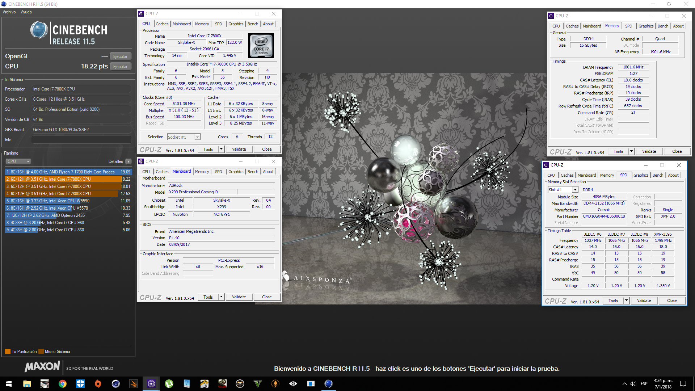The height and width of the screenshot is (391, 695).
Task: Click the green V-shaped icon in taskbar
Action: click(258, 384)
